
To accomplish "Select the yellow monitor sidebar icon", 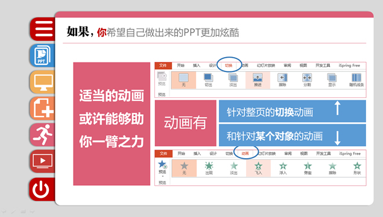I will 43,82.
